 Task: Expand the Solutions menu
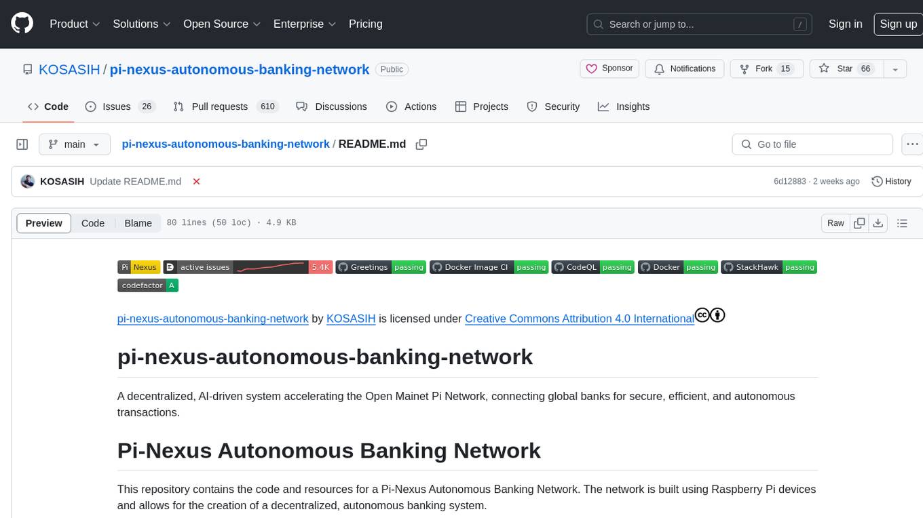pos(142,24)
